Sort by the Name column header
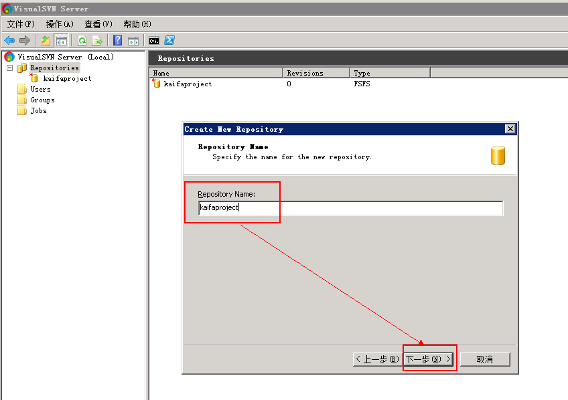Image resolution: width=568 pixels, height=400 pixels. point(216,73)
